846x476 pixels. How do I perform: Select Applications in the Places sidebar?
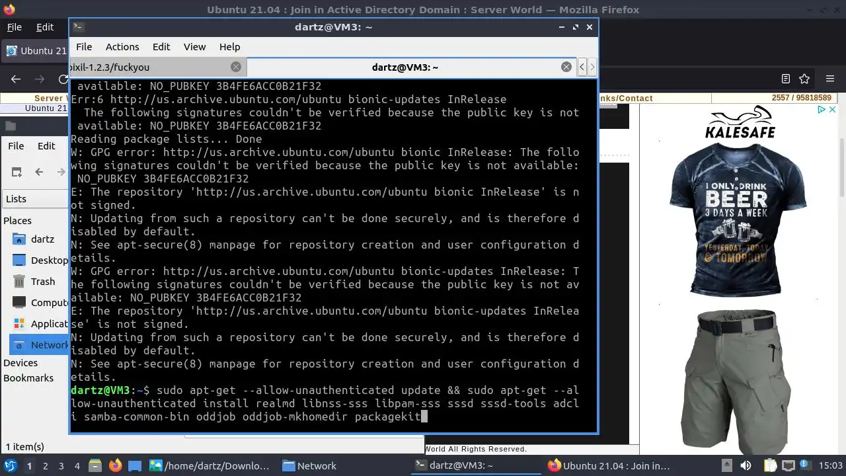coord(40,324)
